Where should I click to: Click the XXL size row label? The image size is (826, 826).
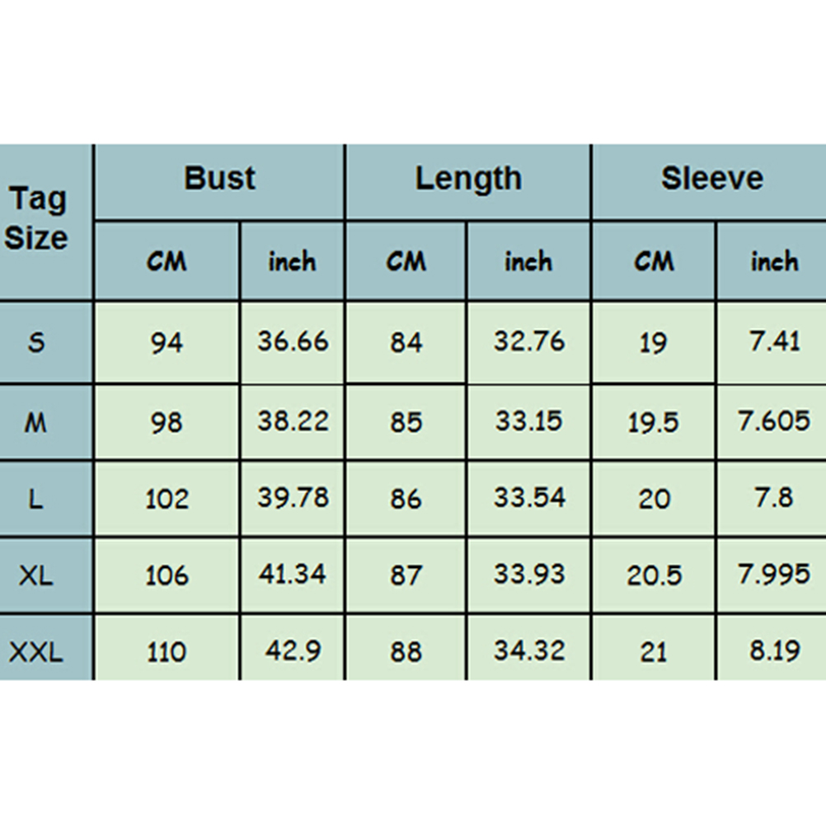coord(36,652)
